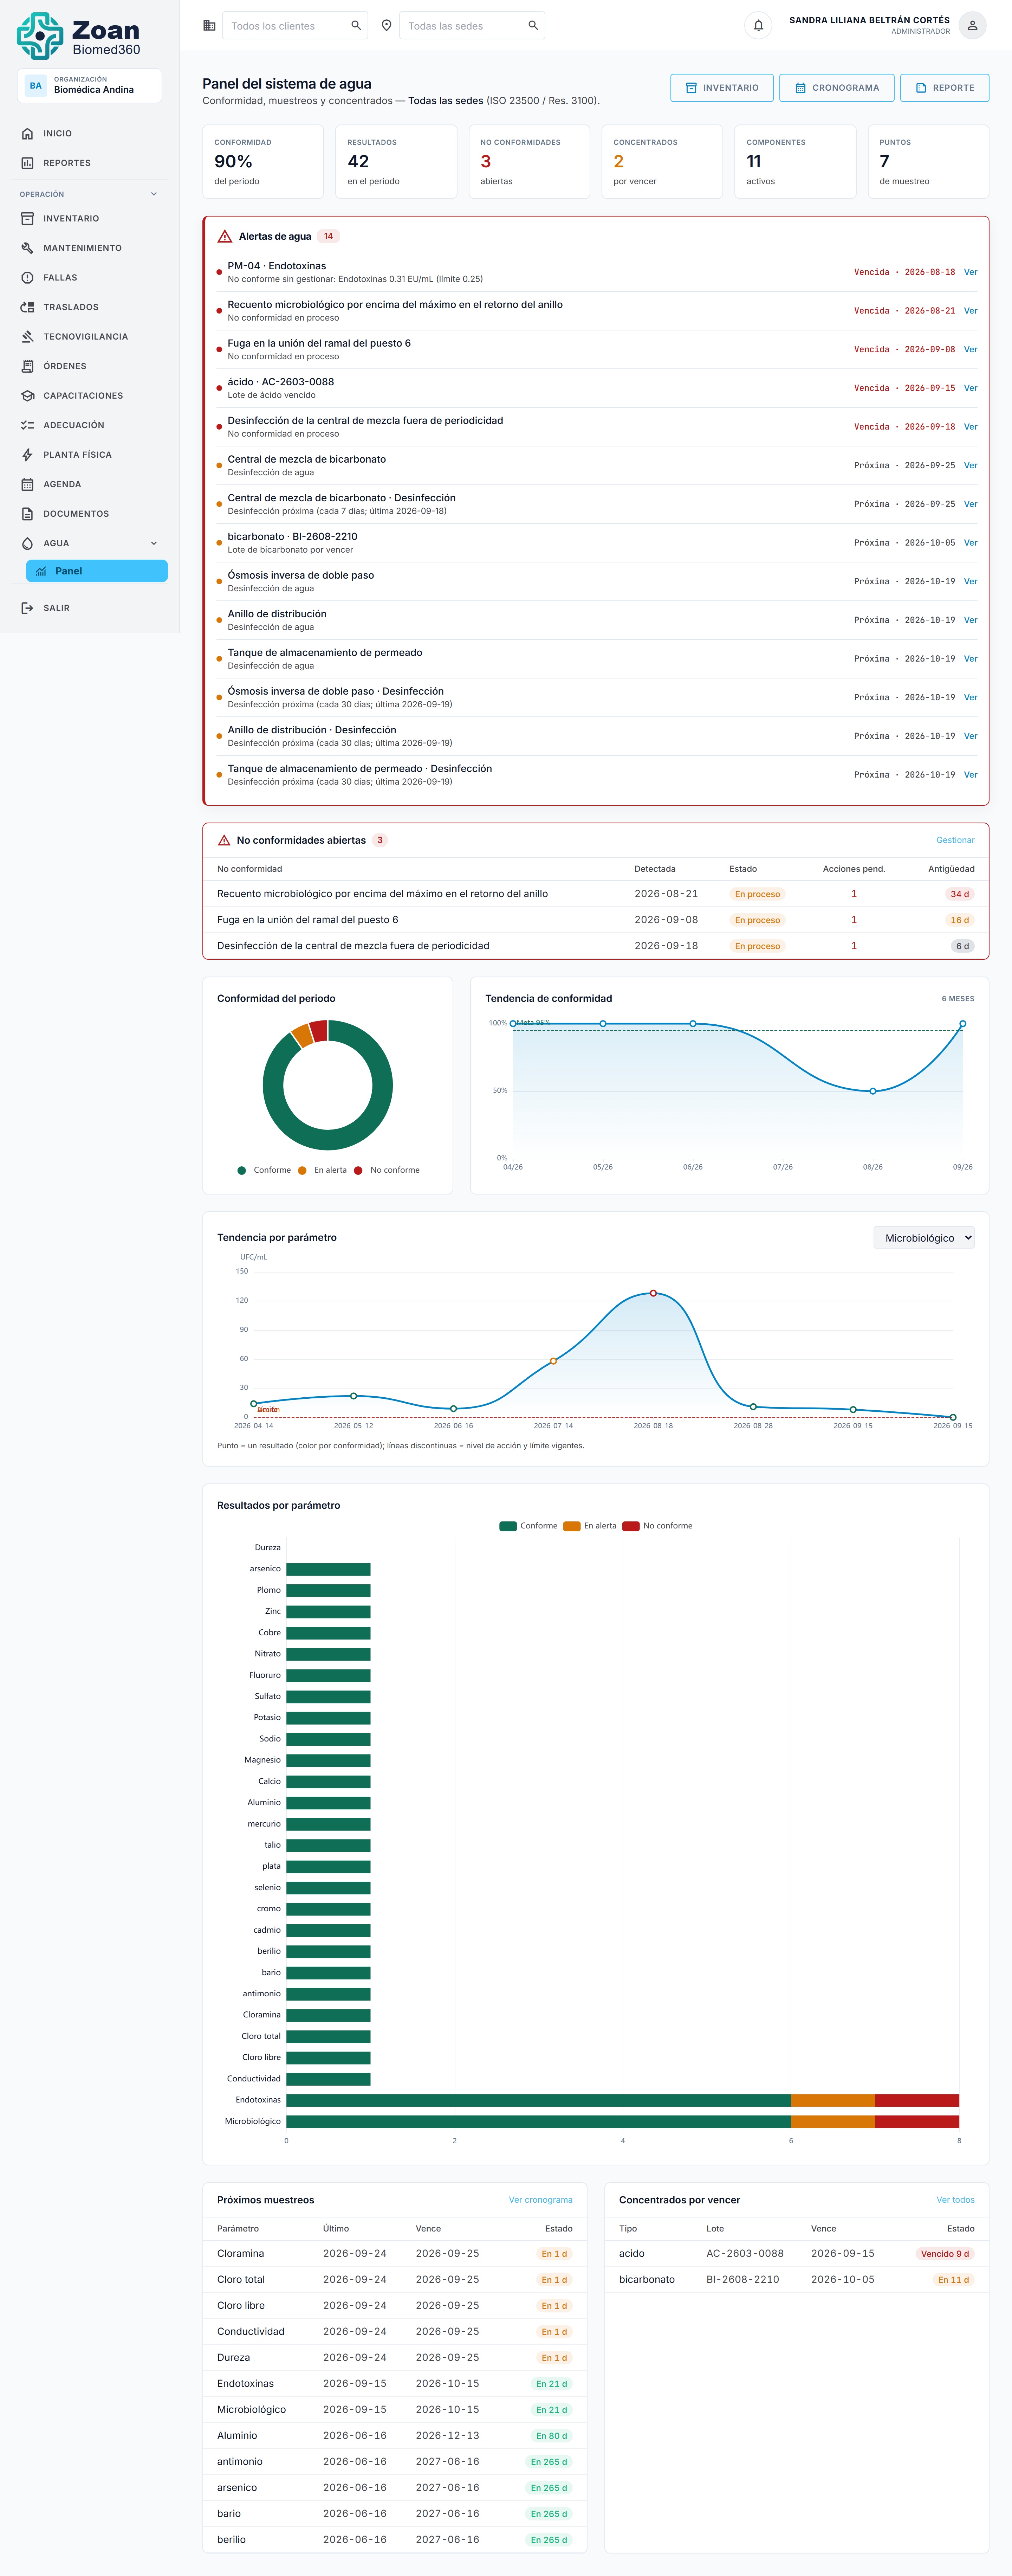Click the Documentos file icon

pos(27,514)
